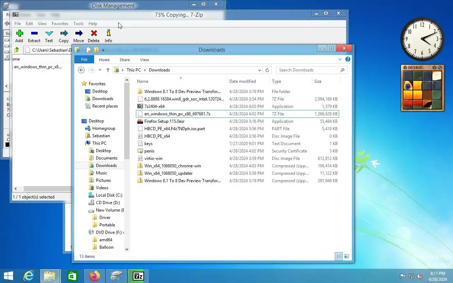
Task: Click the Add button in 7-Zip toolbar
Action: click(x=19, y=36)
